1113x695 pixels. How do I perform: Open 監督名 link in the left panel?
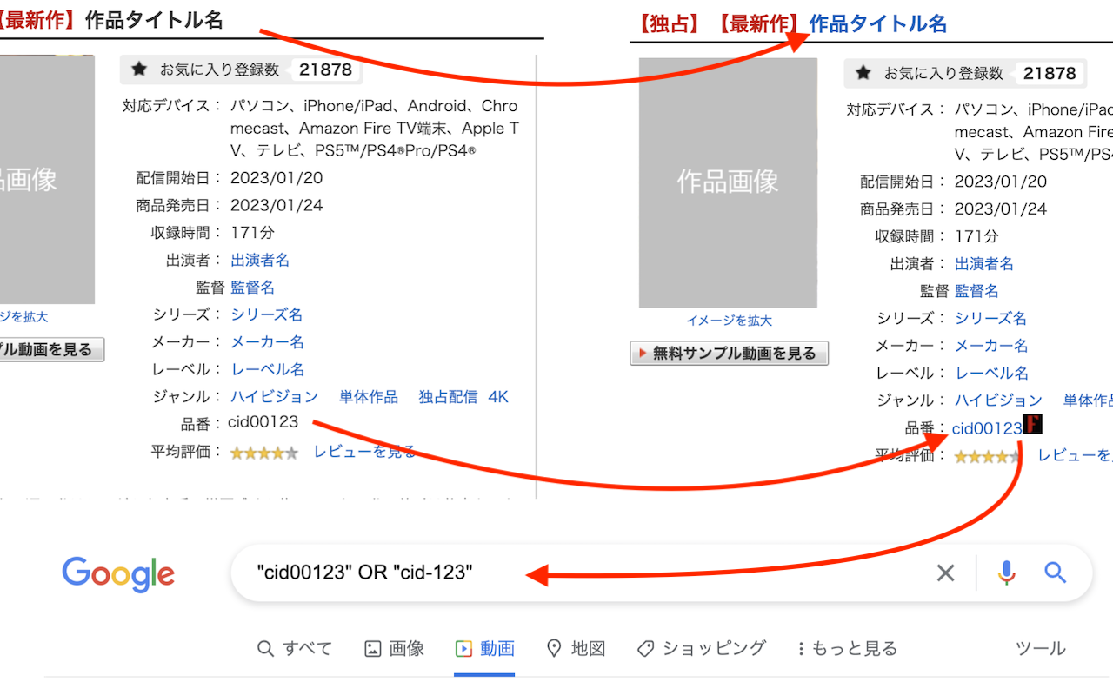pyautogui.click(x=252, y=287)
